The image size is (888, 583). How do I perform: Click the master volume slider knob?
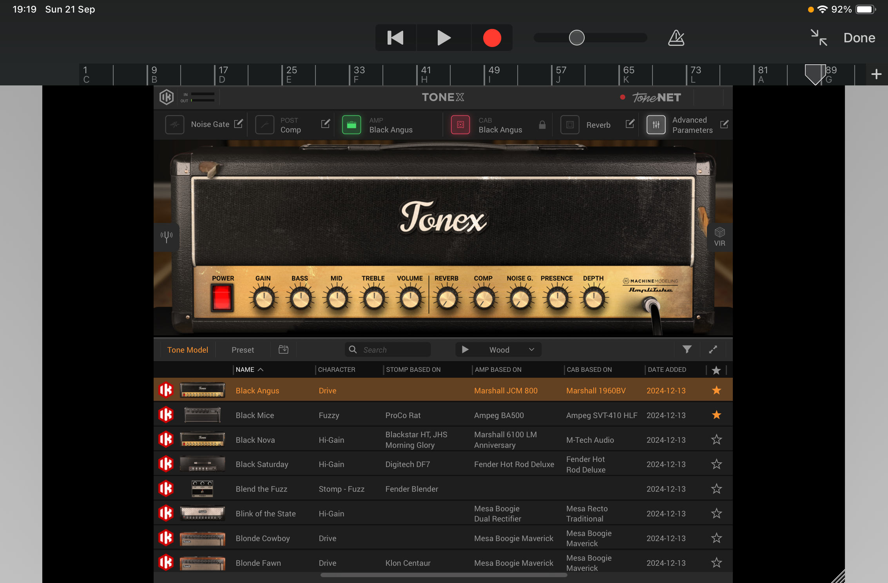576,38
